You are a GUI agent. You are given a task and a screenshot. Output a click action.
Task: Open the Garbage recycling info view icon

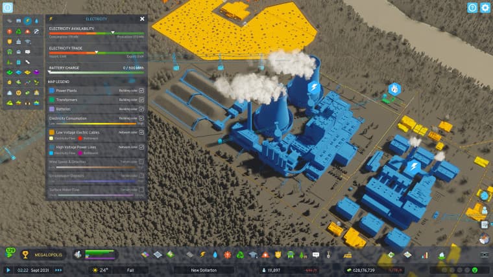point(19,31)
